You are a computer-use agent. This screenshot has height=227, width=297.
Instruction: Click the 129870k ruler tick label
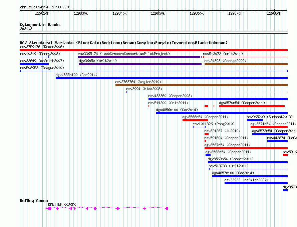click(x=235, y=14)
